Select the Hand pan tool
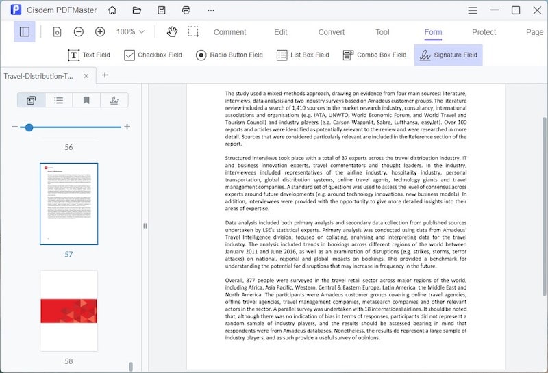 172,31
